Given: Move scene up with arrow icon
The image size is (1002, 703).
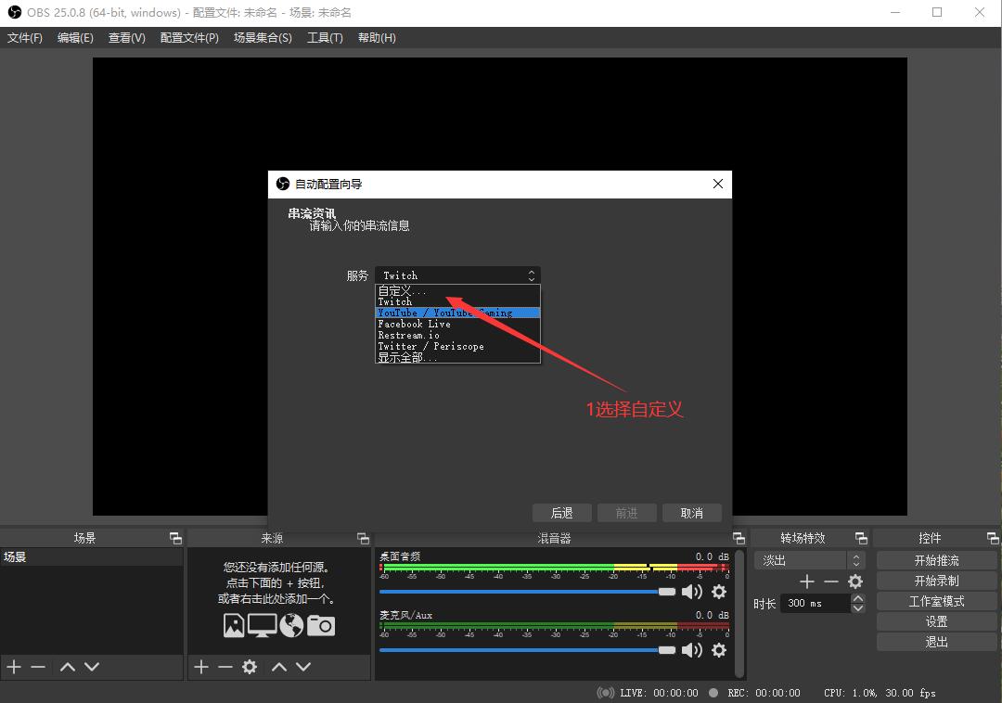Looking at the screenshot, I should [68, 667].
